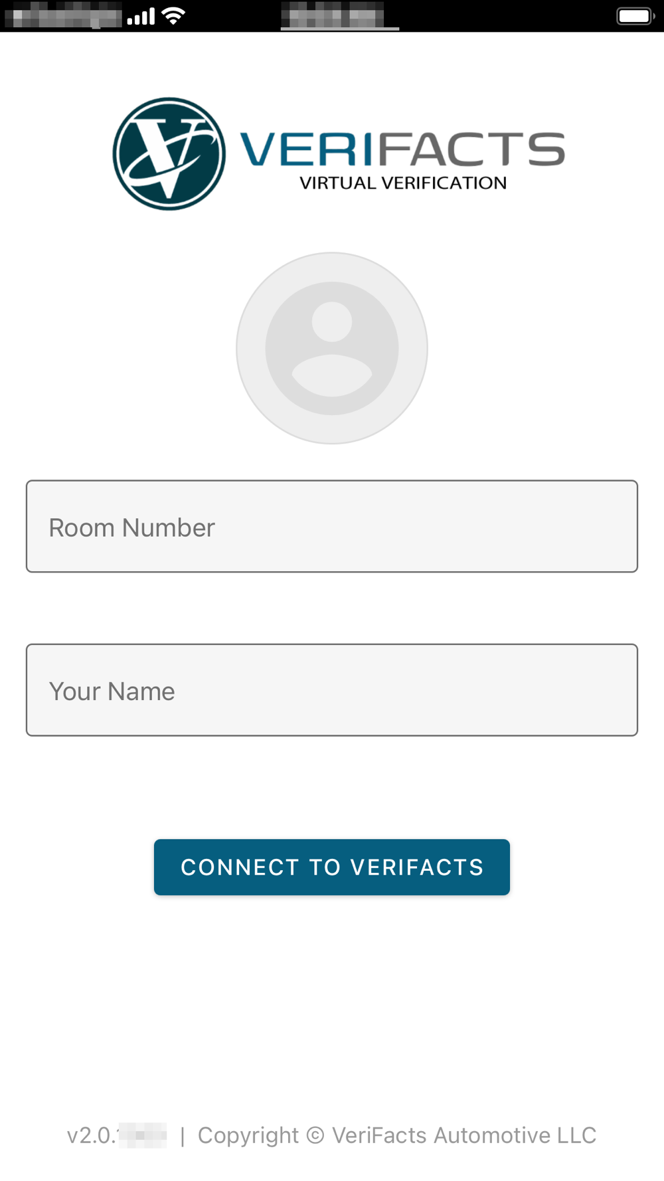Tap the blurred carrier name in status bar
Image resolution: width=664 pixels, height=1181 pixels.
tap(63, 15)
